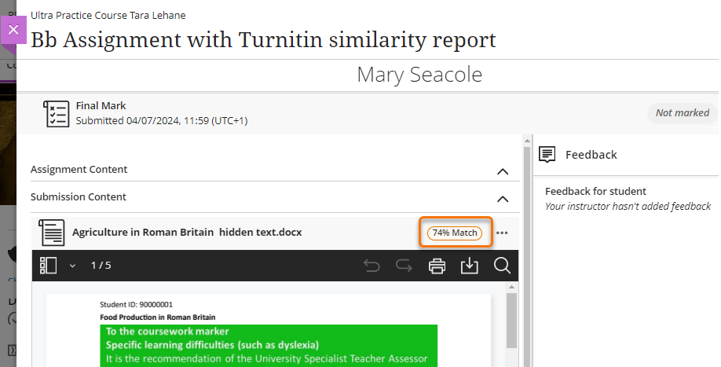Click the Agriculture in Roman Britain filename
721x367 pixels.
tap(187, 233)
